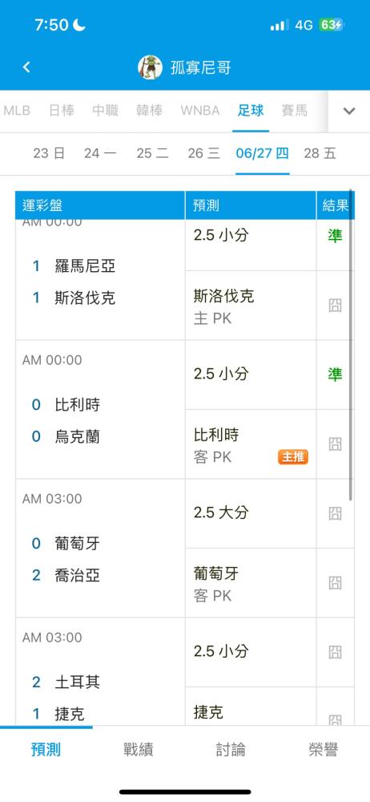
Task: Tap the 囧 result icon beside 斯洛伐克 主 PK
Action: point(335,306)
